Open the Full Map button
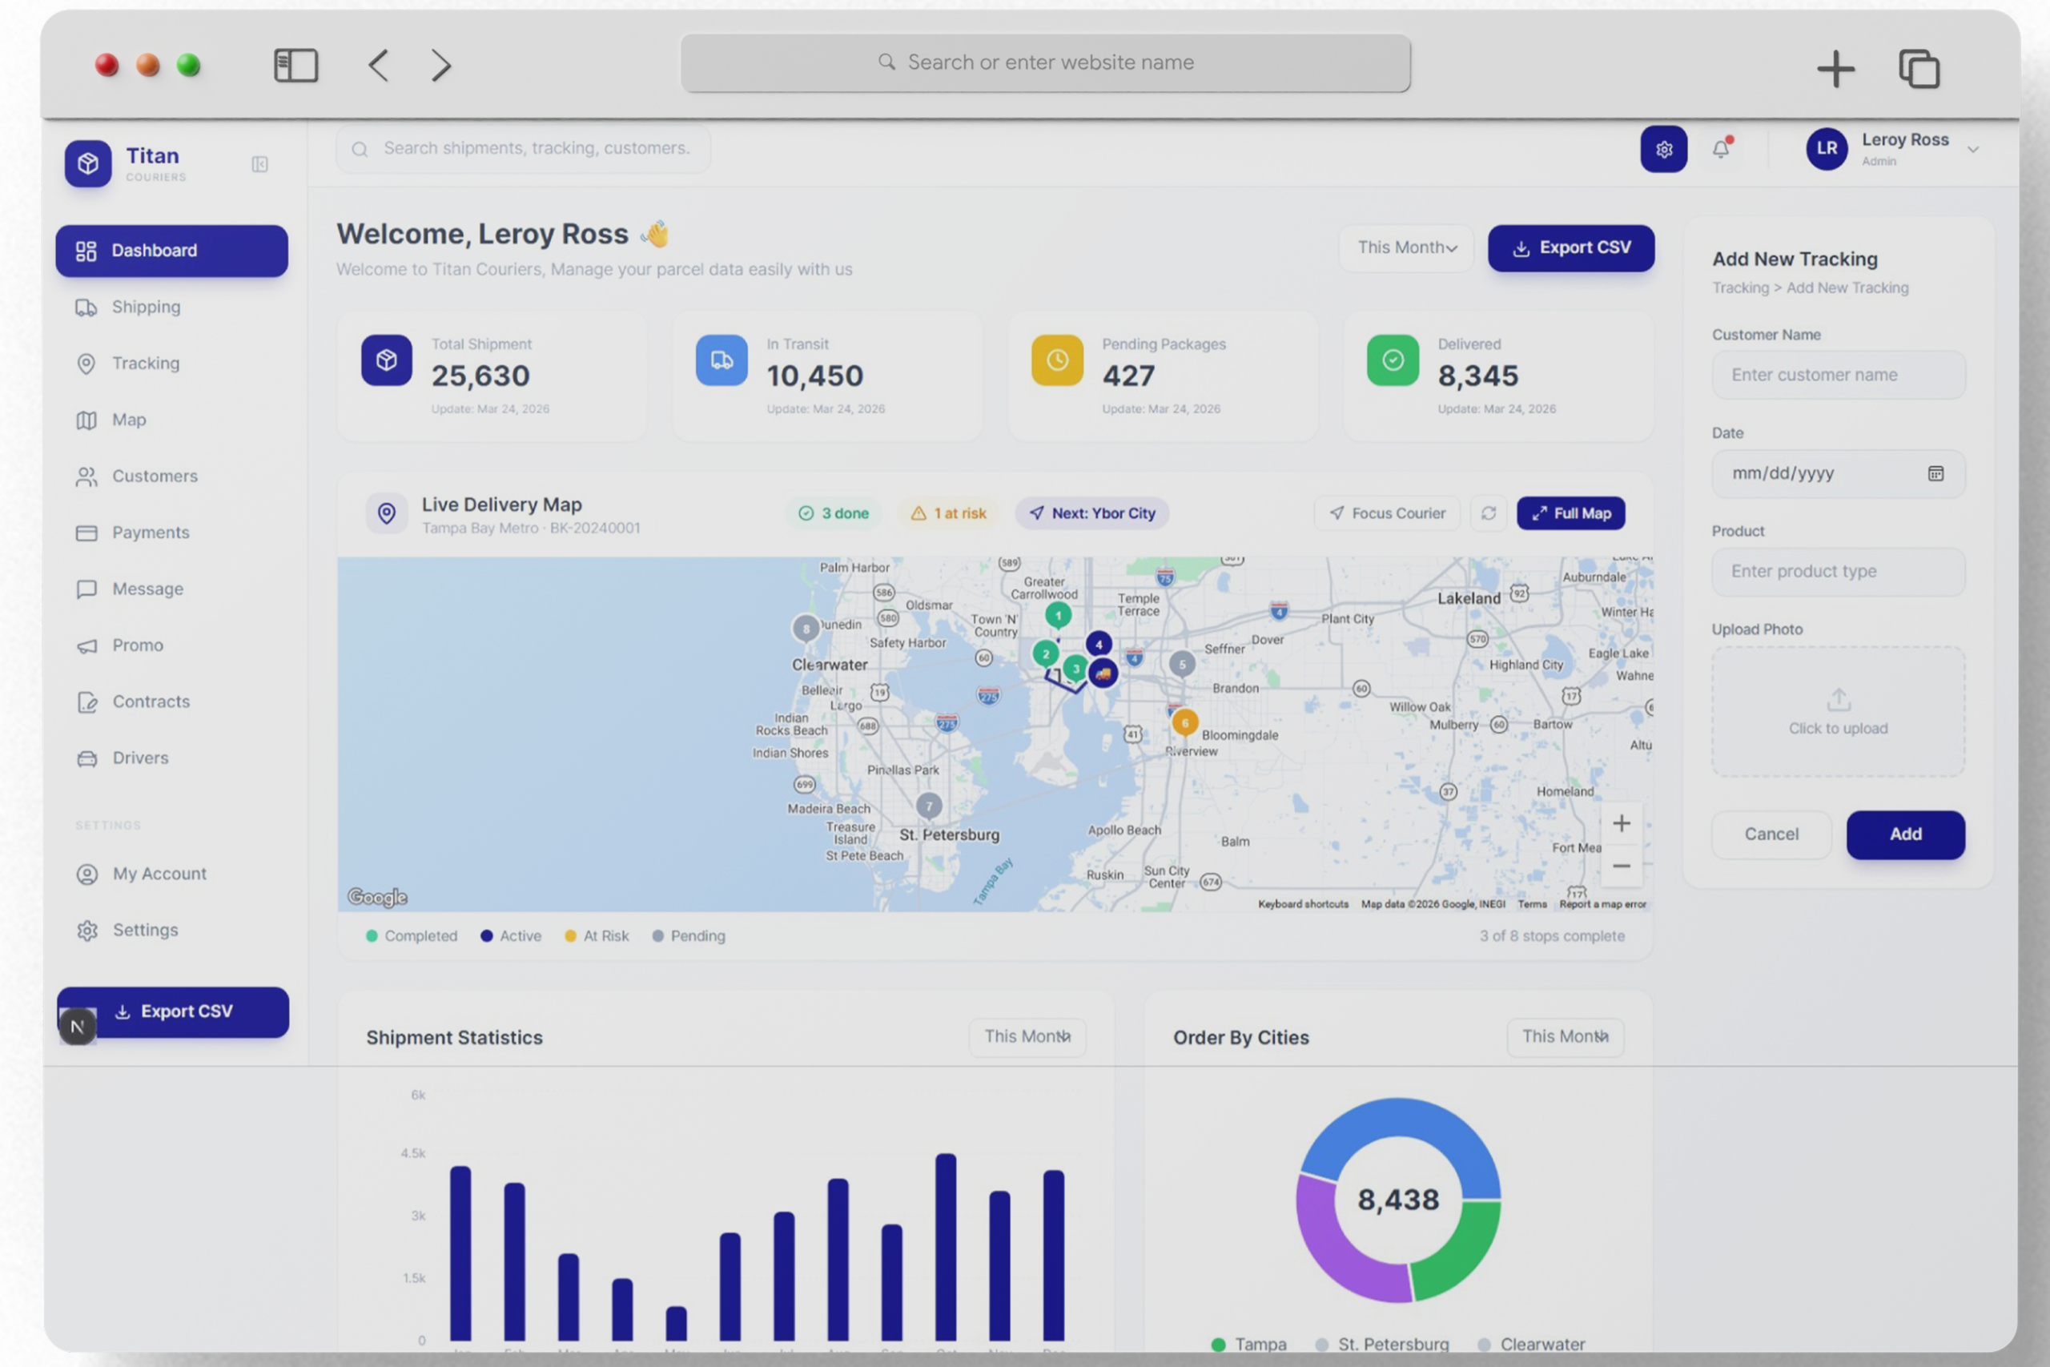2050x1367 pixels. click(1570, 513)
